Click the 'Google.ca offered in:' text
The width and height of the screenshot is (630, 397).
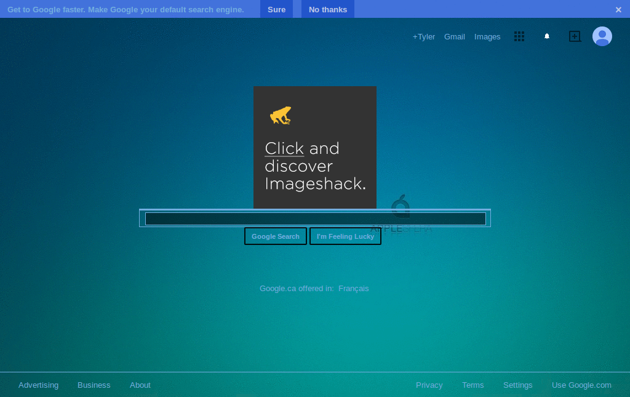pyautogui.click(x=297, y=289)
